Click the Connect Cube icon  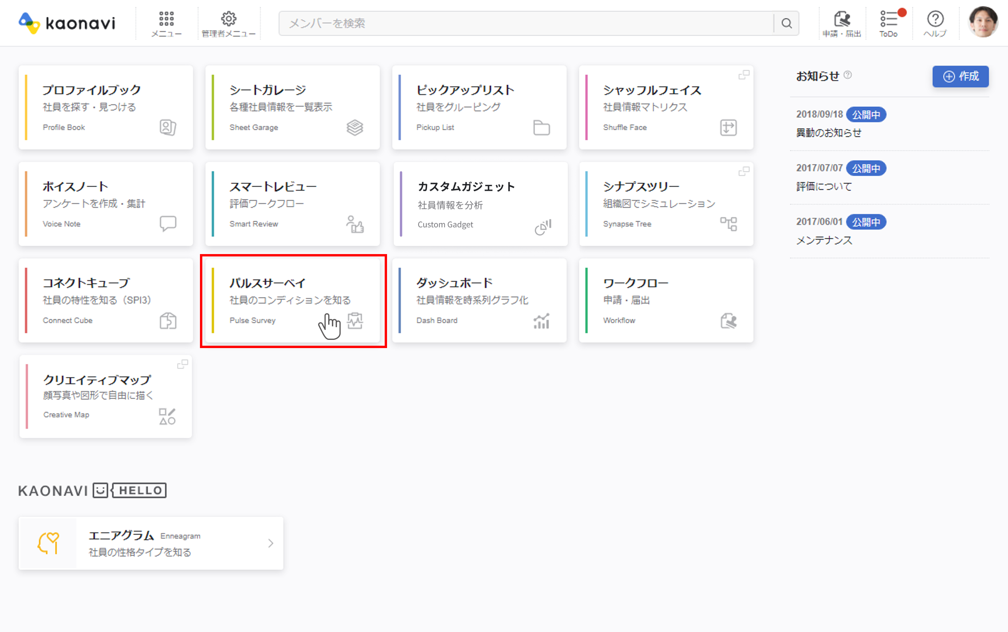tap(168, 321)
